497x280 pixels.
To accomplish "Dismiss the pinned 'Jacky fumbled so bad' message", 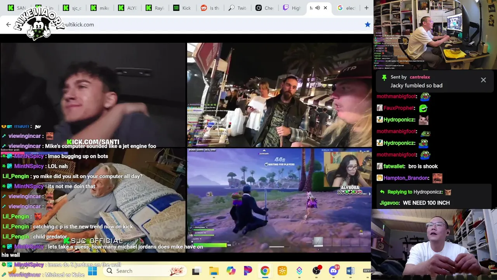I will [483, 80].
